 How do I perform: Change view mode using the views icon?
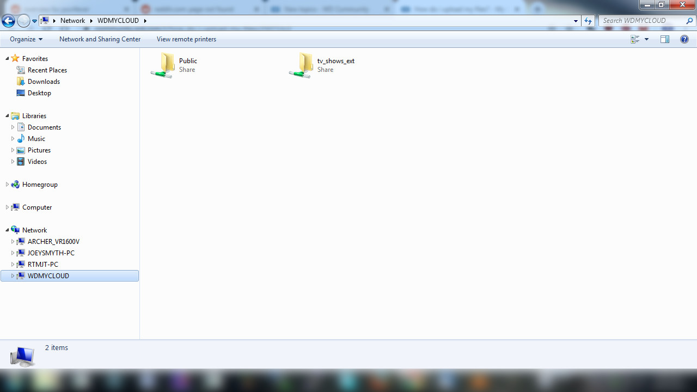point(635,39)
